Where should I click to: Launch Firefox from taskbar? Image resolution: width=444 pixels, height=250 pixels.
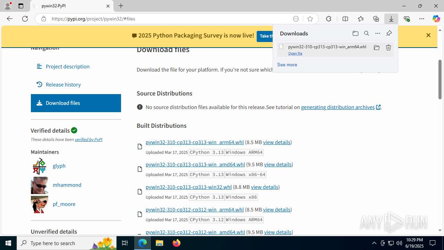177,243
